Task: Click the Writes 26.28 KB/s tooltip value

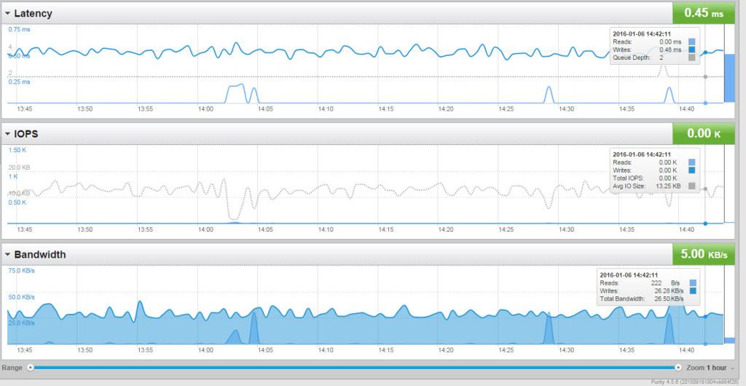Action: (669, 291)
